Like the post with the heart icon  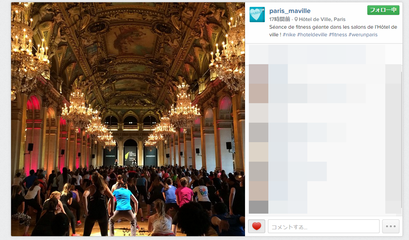(256, 226)
